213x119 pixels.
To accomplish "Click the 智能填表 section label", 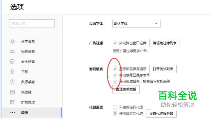I will (x=96, y=69).
